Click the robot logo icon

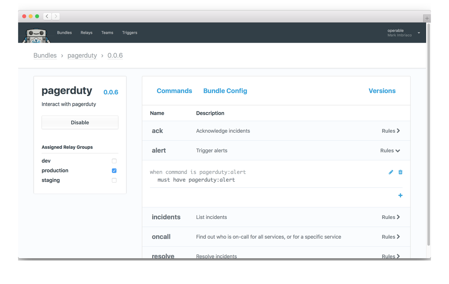[x=37, y=35]
